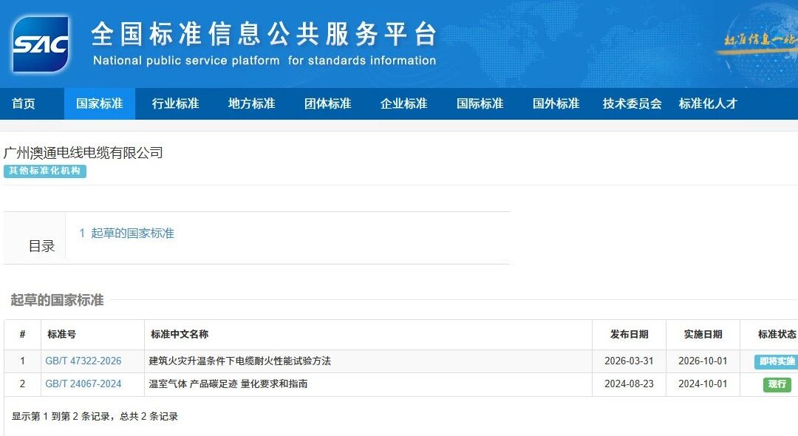Viewport: 798px width, 436px height.
Task: Open 技术委员会 navigation item
Action: click(x=632, y=104)
